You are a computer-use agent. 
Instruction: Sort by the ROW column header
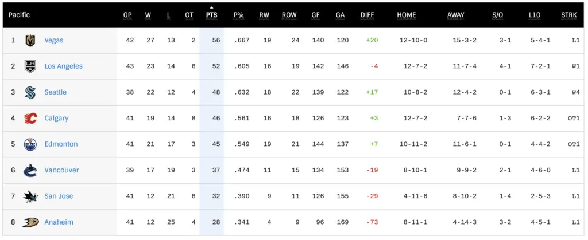[x=289, y=15]
